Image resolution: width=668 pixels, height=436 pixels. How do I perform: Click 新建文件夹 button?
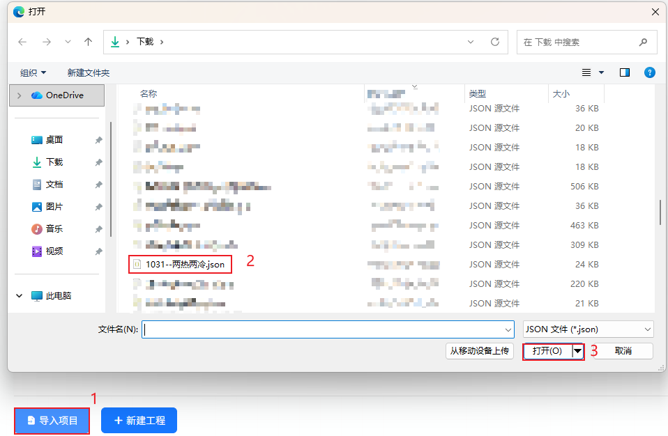(88, 72)
